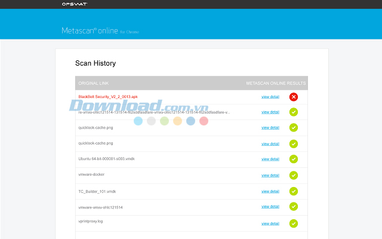382x239 pixels.
Task: Open view detail for vprintproxy.log
Action: pos(270,223)
